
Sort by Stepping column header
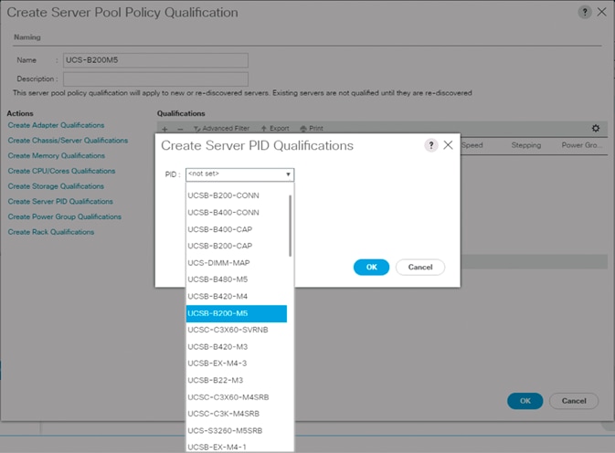click(x=526, y=145)
